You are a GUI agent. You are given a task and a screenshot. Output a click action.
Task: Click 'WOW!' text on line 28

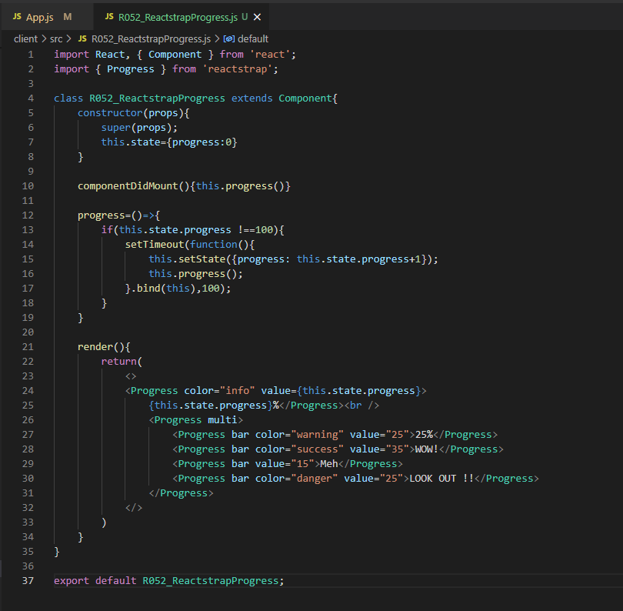pos(427,449)
